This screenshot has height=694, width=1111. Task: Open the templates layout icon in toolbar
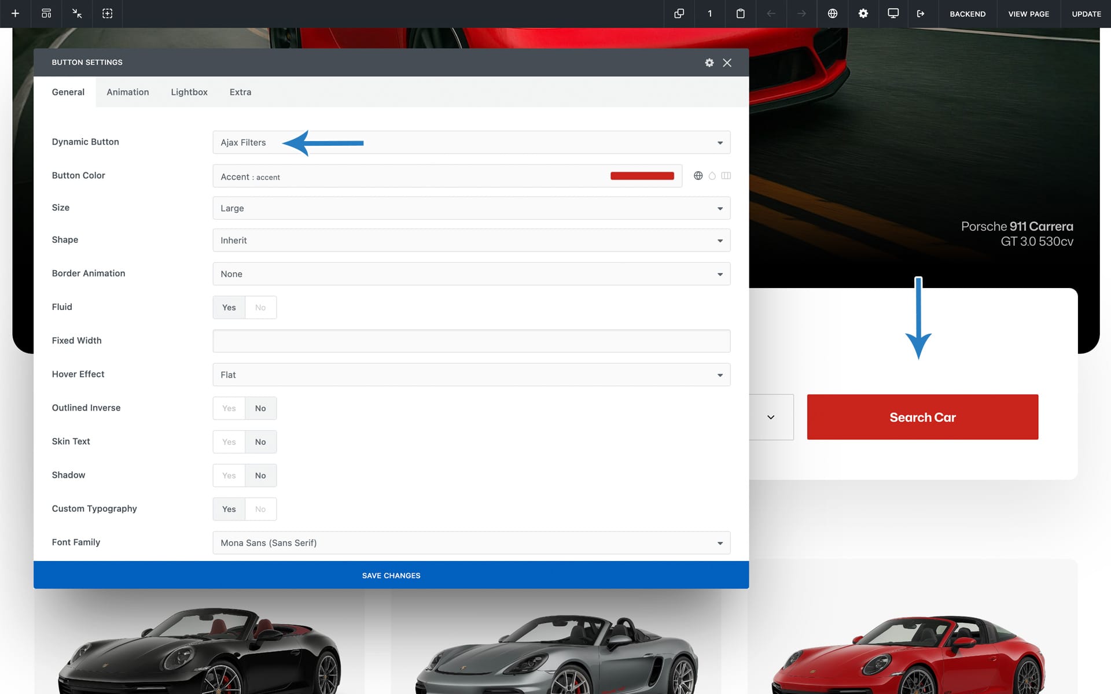(46, 13)
